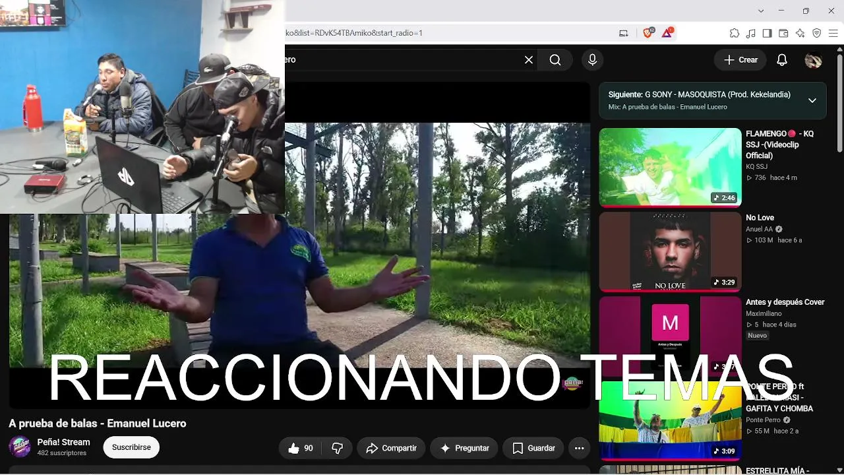The width and height of the screenshot is (844, 475).
Task: Click the video title 'A prueba de balas - Emanuel Lucero'
Action: (98, 424)
